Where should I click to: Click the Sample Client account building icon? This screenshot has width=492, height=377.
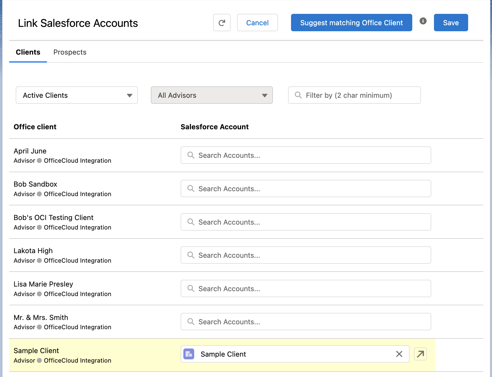(x=189, y=354)
